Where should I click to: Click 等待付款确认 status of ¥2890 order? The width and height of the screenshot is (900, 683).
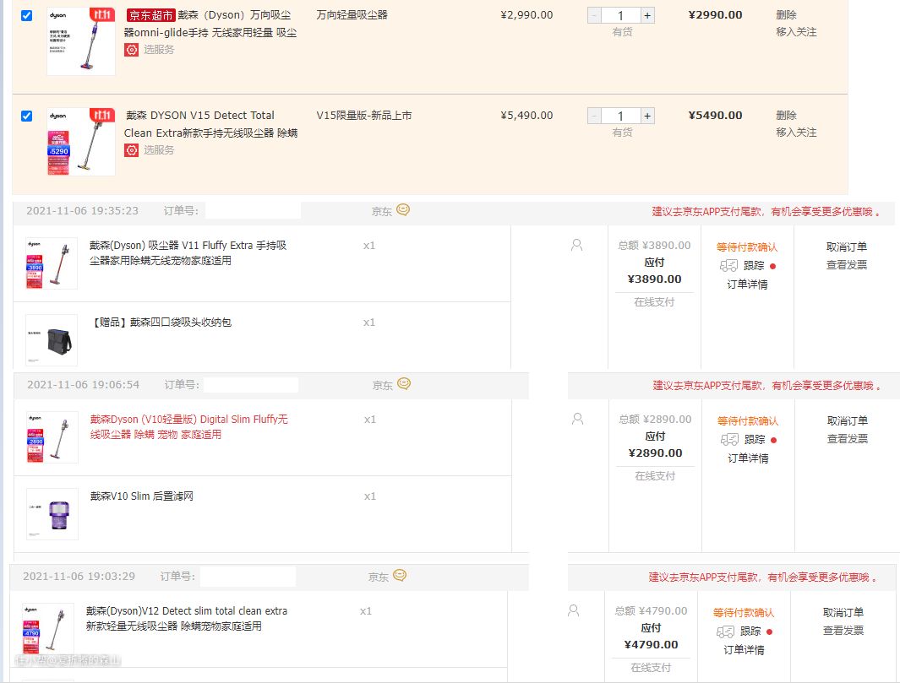point(748,421)
